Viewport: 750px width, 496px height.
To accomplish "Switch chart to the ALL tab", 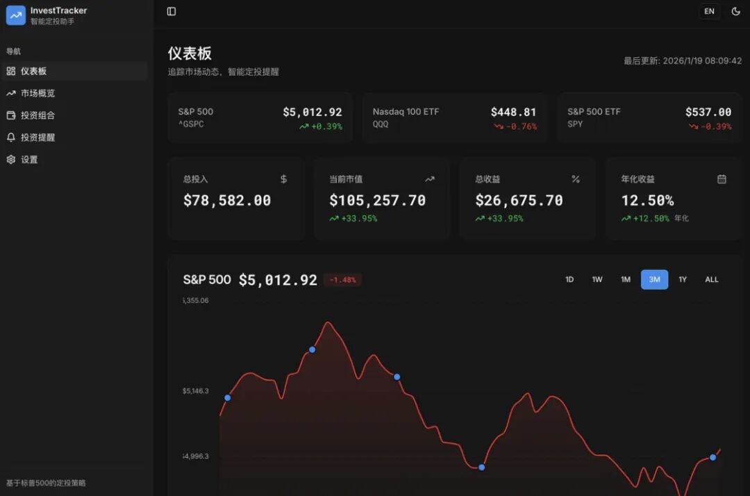I will click(x=711, y=279).
